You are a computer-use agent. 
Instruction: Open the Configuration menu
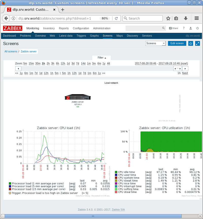pyautogui.click(x=81, y=28)
